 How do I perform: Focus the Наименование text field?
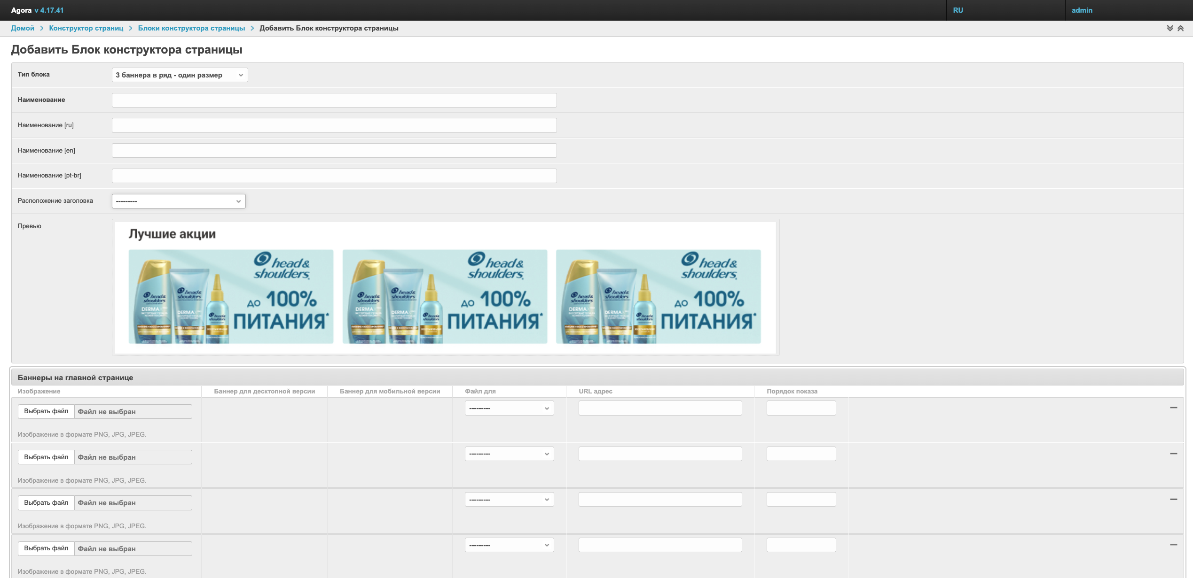334,100
